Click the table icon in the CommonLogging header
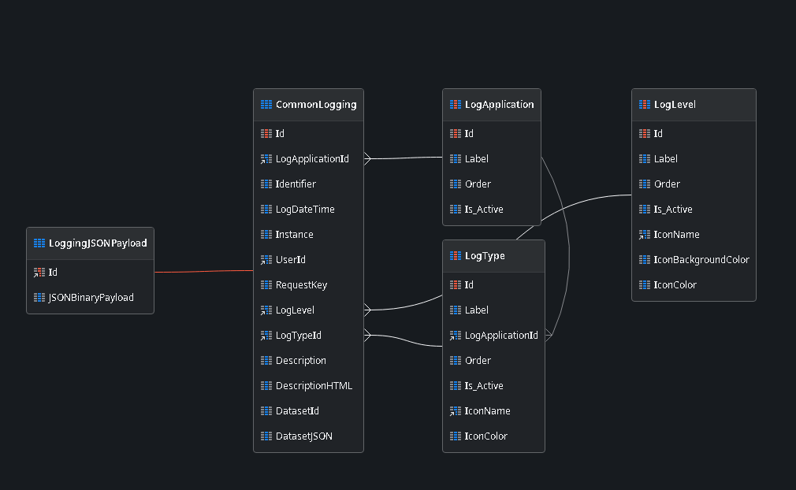796x490 pixels. (266, 104)
